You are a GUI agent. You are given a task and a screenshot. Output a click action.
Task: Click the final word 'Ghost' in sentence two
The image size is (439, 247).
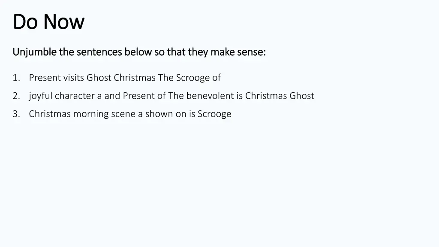coord(302,96)
